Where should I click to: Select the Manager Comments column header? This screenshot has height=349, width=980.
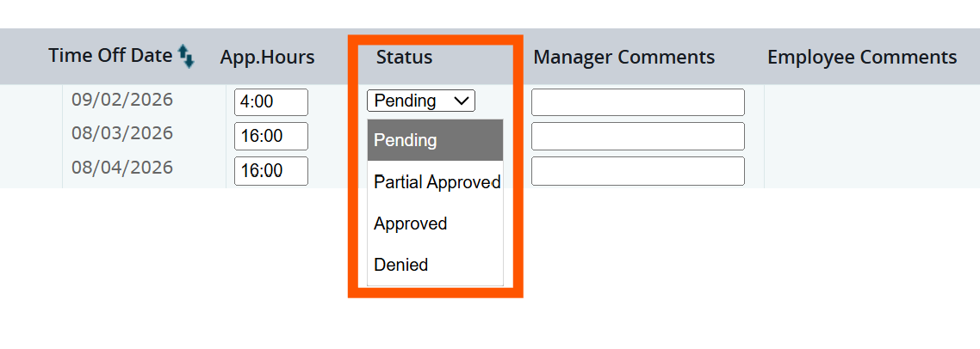[624, 58]
